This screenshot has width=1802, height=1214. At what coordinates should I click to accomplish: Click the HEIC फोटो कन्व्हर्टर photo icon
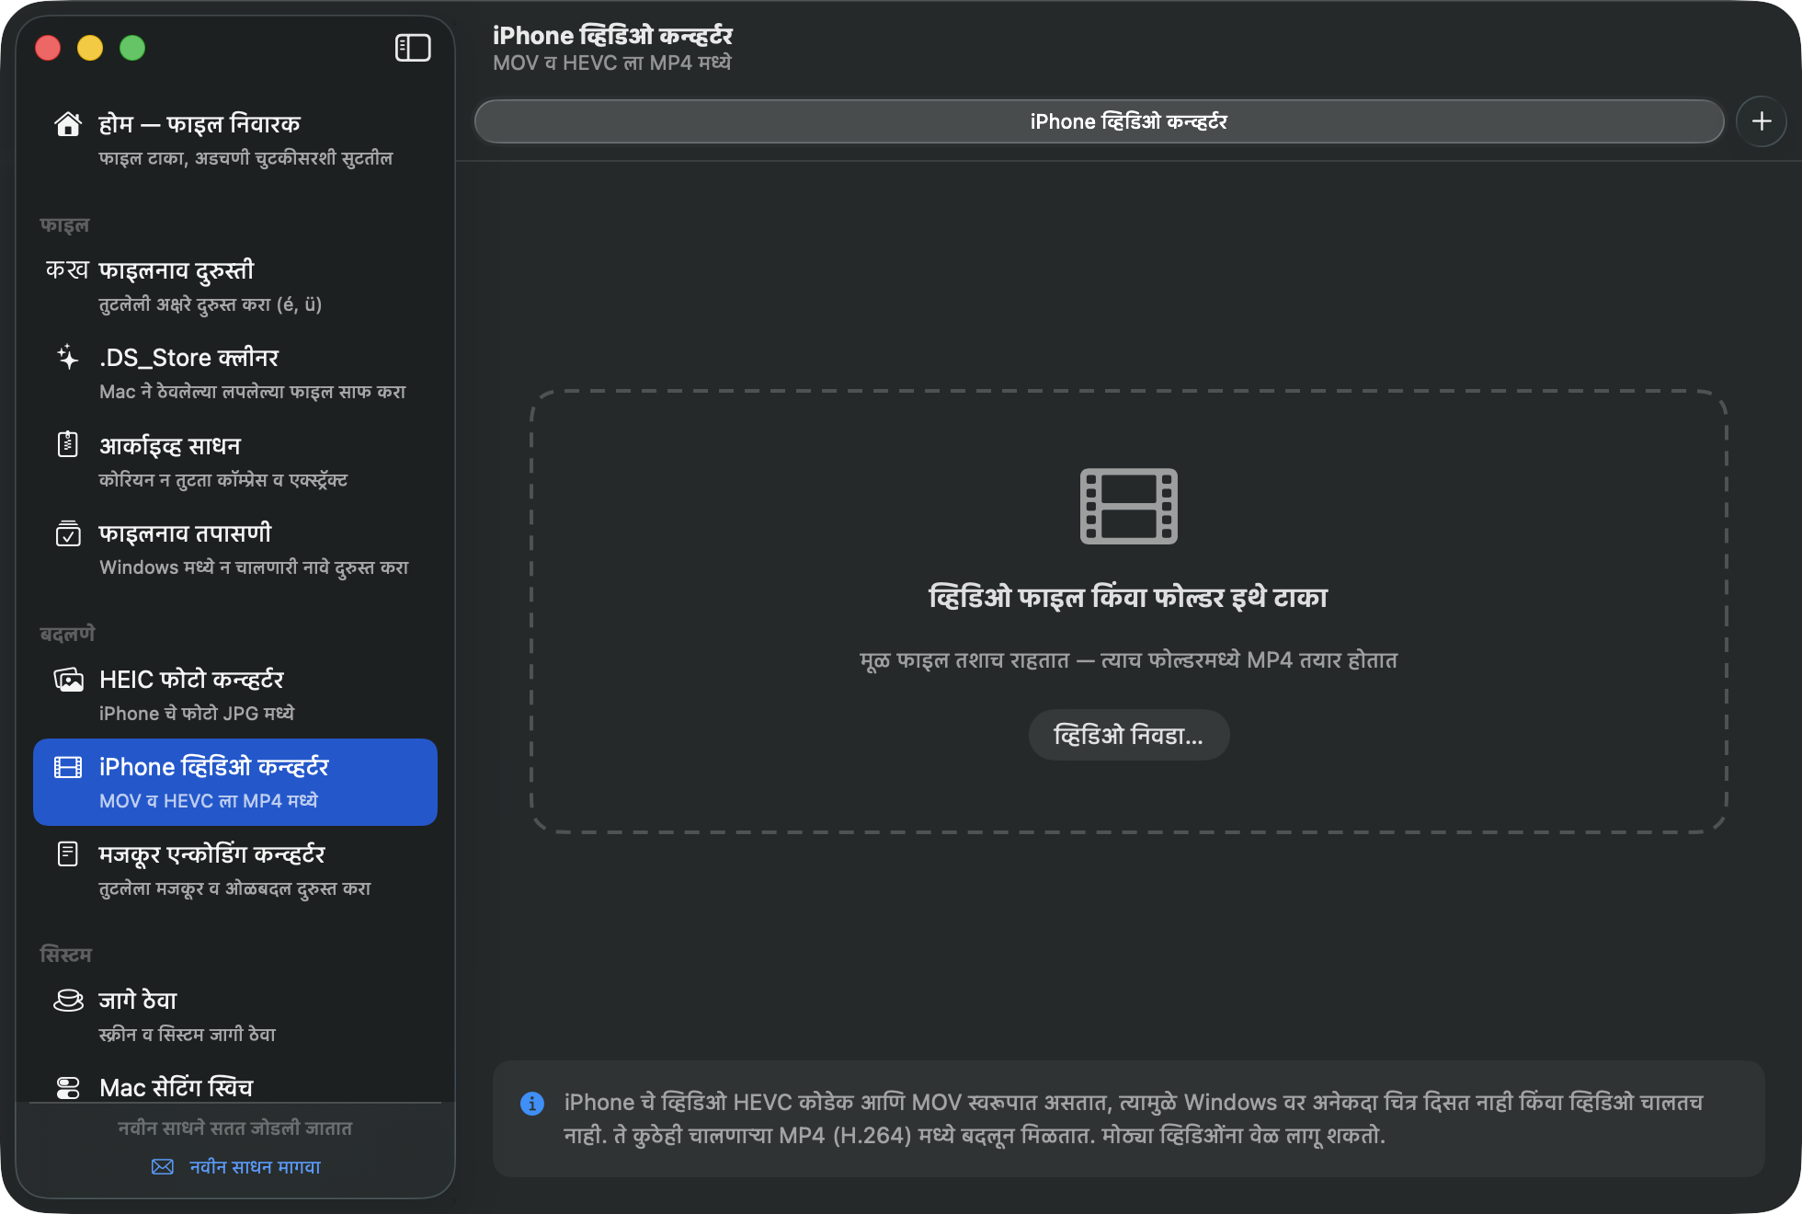(x=68, y=680)
